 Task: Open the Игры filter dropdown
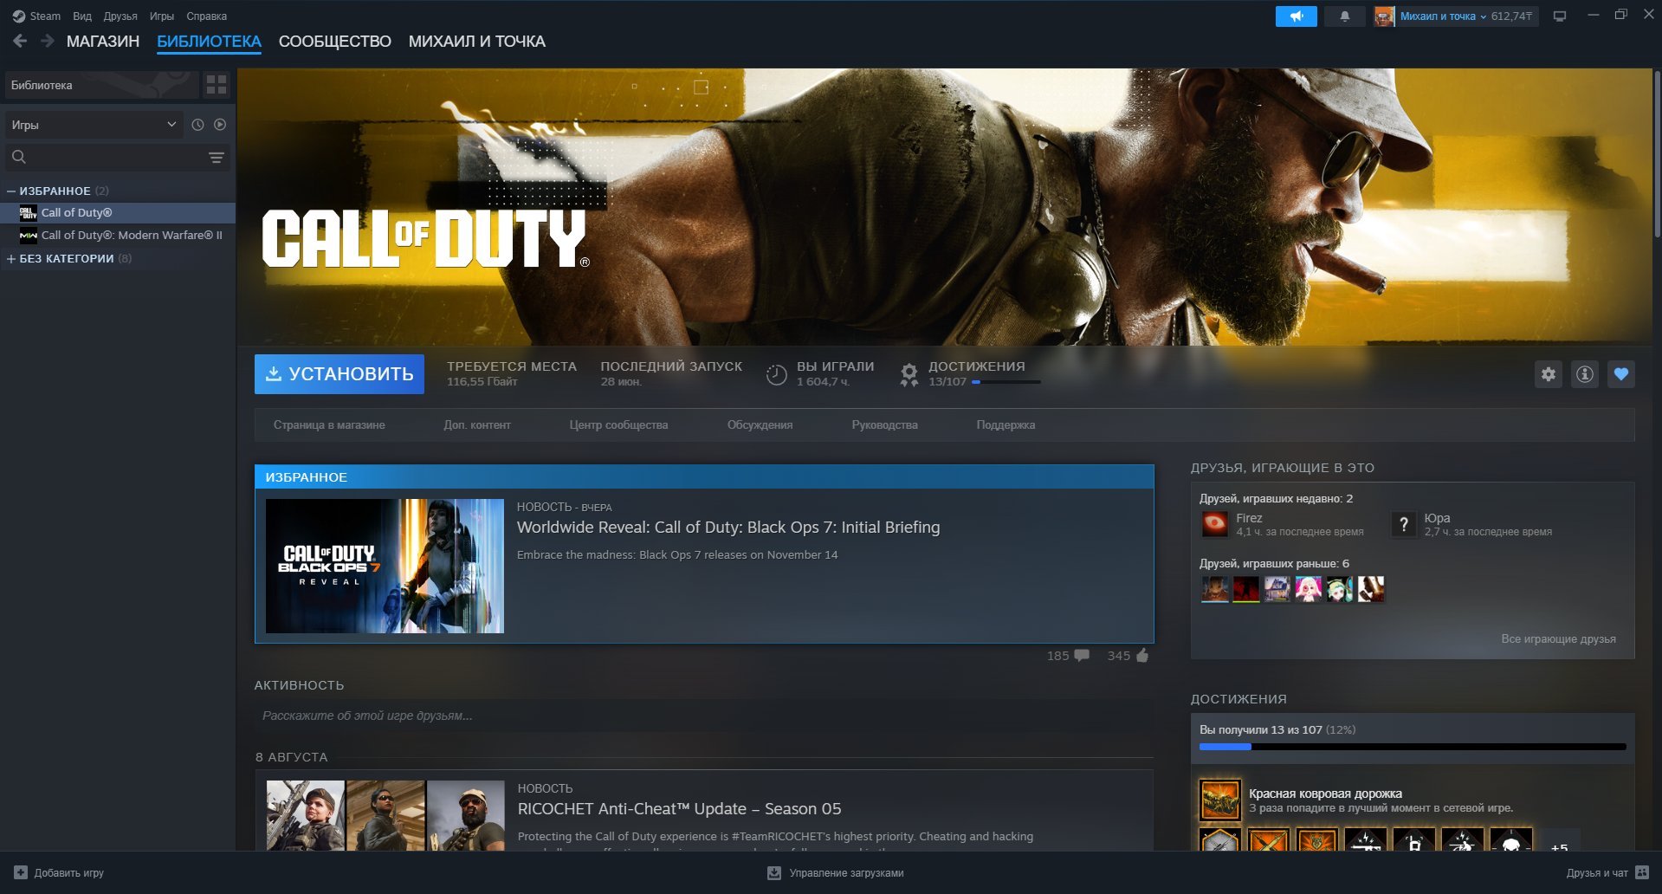tap(93, 125)
